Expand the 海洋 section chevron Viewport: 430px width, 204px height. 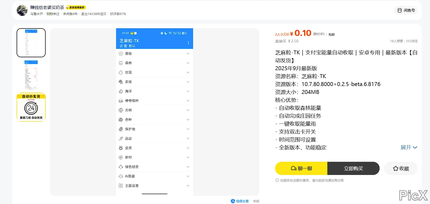pyautogui.click(x=188, y=91)
